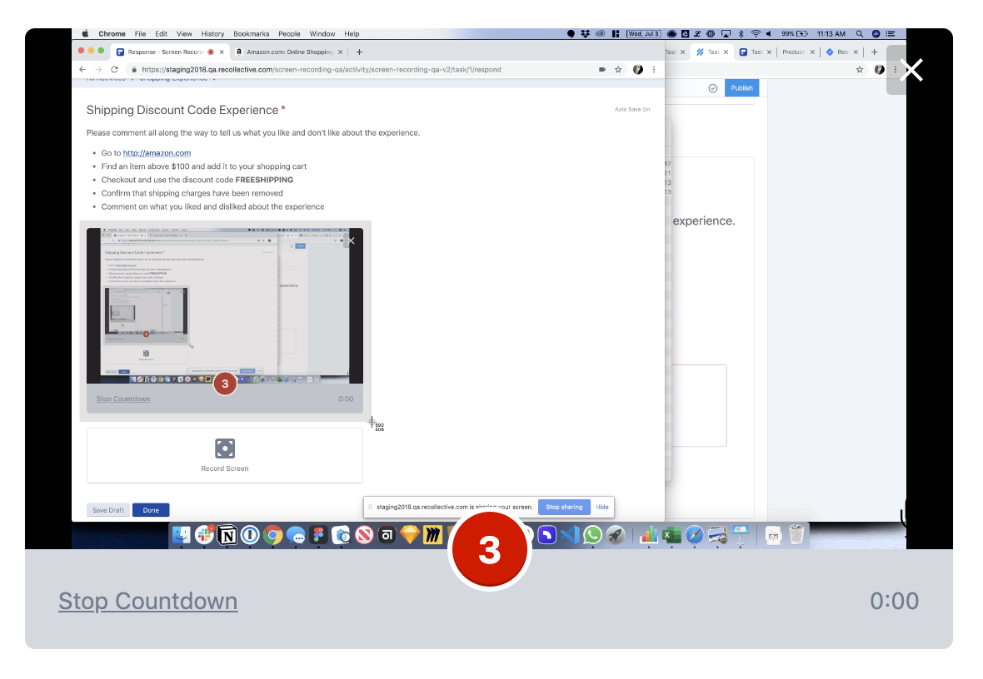Image resolution: width=983 pixels, height=679 pixels.
Task: Click the Wi-Fi status icon
Action: 756,33
